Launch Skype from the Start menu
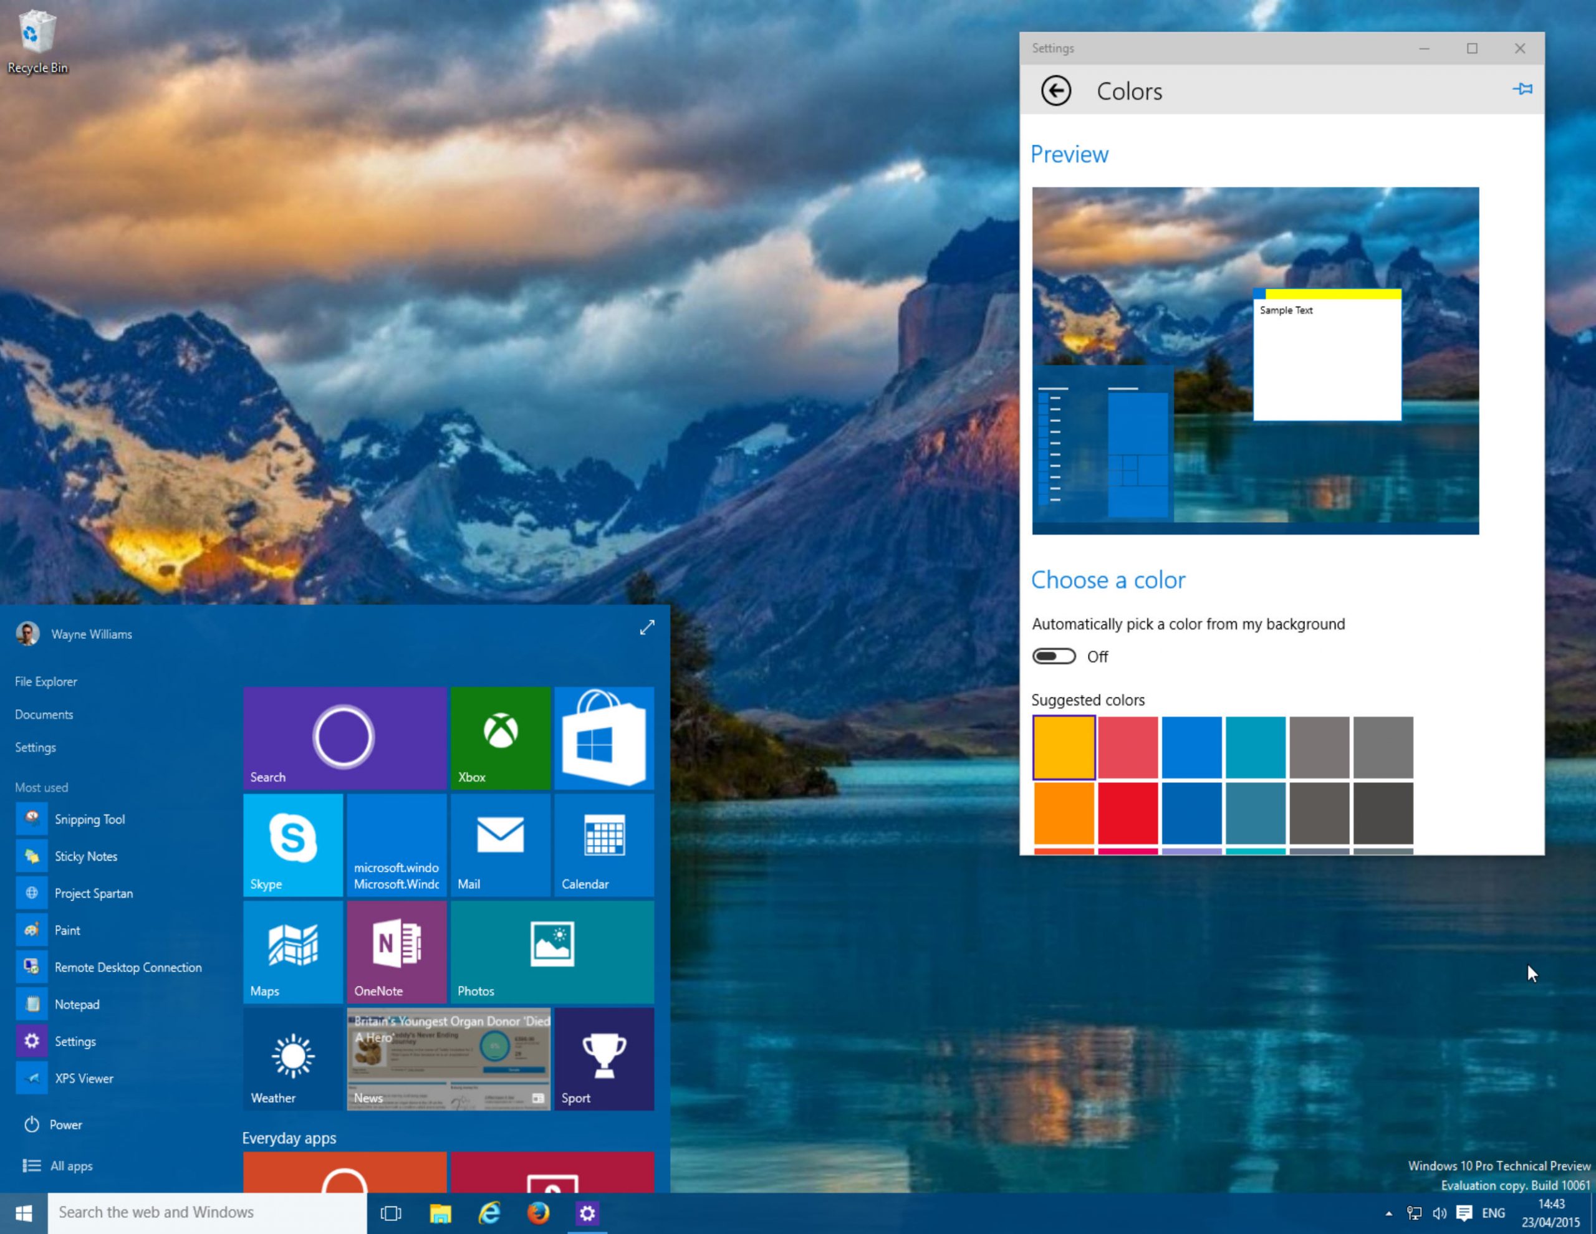 (292, 844)
